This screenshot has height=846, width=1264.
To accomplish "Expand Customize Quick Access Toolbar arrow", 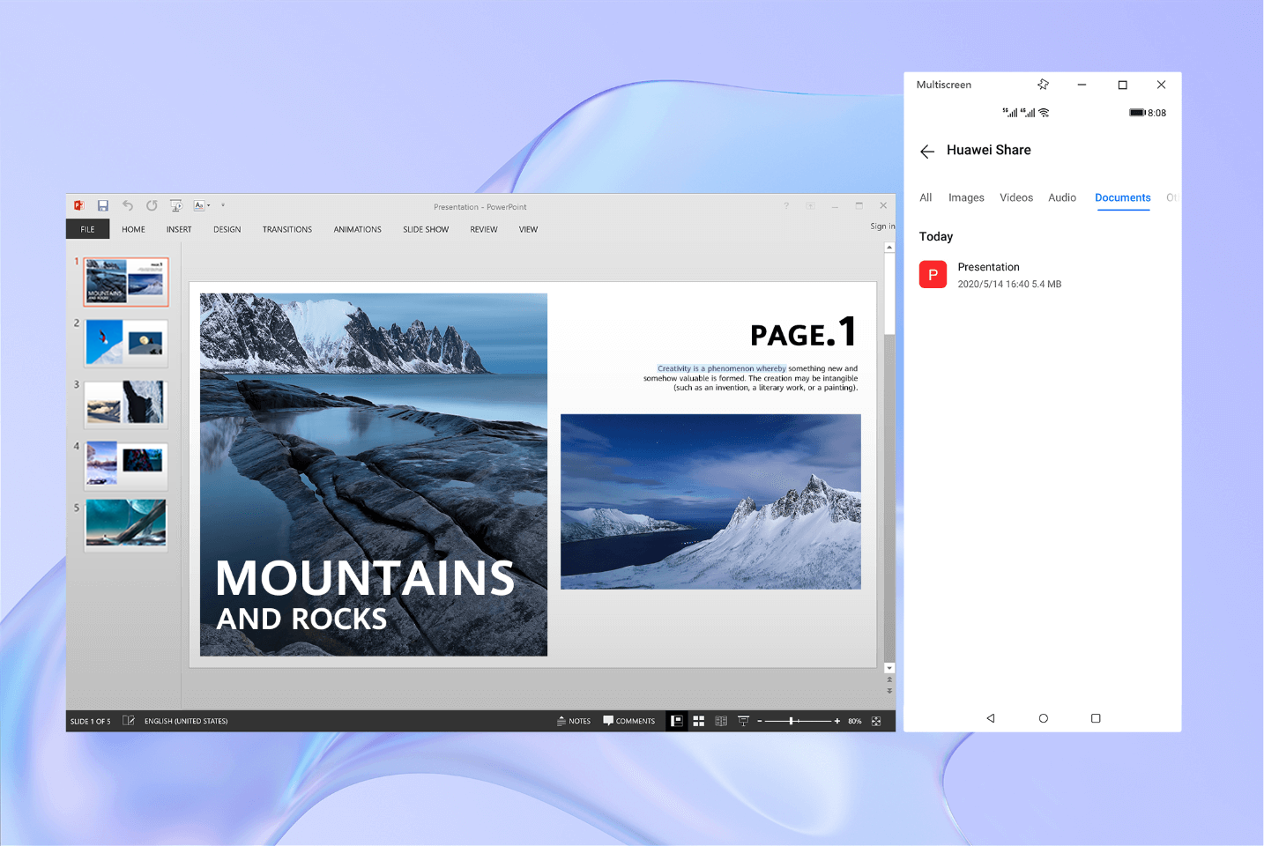I will pyautogui.click(x=223, y=205).
